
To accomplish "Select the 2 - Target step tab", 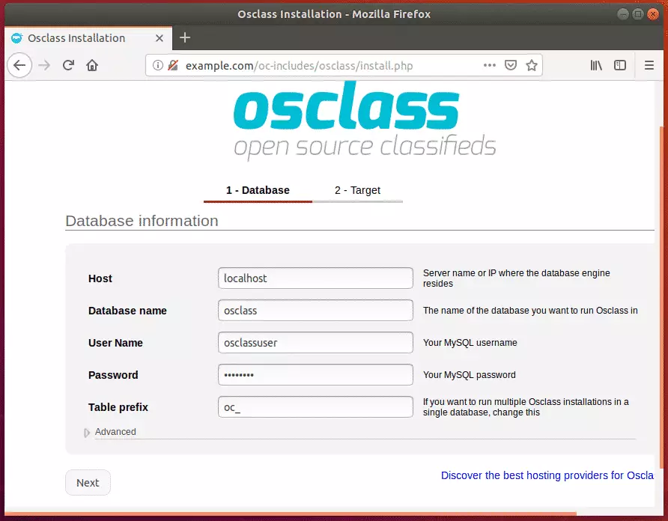I will pyautogui.click(x=357, y=190).
